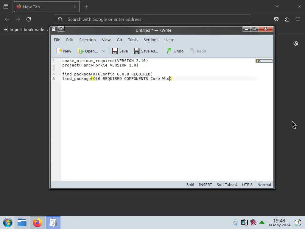The image size is (305, 229).
Task: Click on find_package(KF6Config line
Action: [107, 74]
